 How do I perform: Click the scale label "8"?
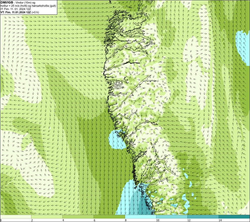(126, 220)
